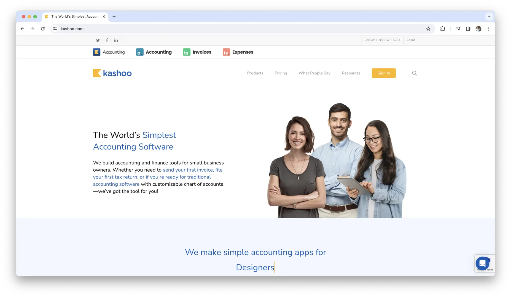The height and width of the screenshot is (297, 511).
Task: Click the light-weight Accounting text link
Action: [x=114, y=52]
